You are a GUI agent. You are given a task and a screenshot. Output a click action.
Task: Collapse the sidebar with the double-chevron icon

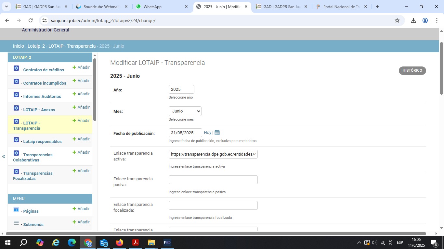pos(4,157)
